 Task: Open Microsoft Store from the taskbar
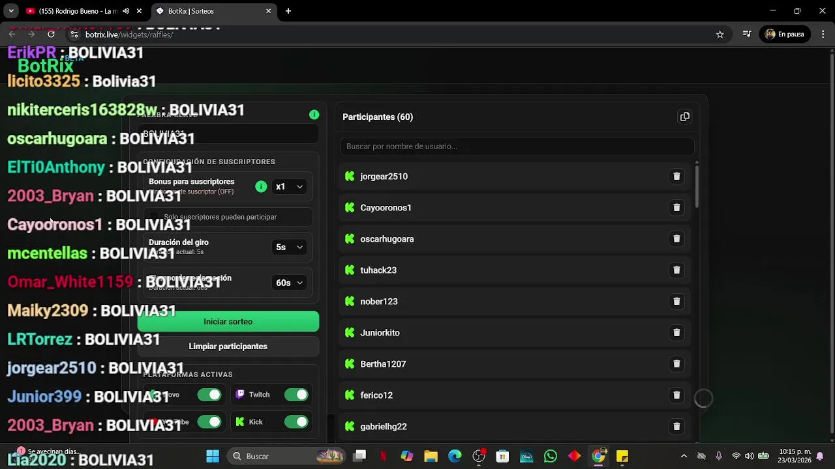(502, 456)
